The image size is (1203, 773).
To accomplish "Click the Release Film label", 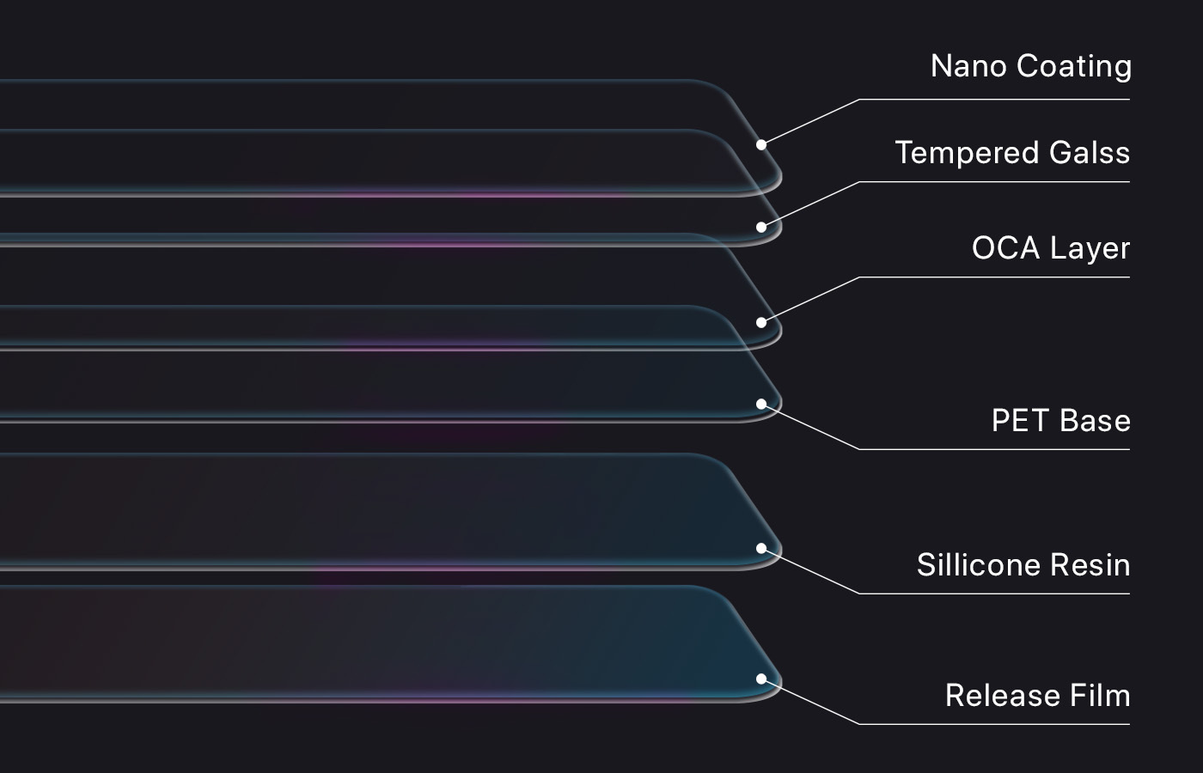I will pos(1037,695).
